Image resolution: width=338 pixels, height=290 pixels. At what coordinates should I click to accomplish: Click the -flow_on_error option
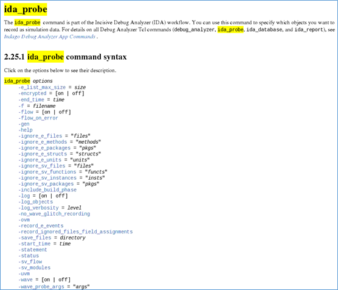pyautogui.click(x=38, y=118)
